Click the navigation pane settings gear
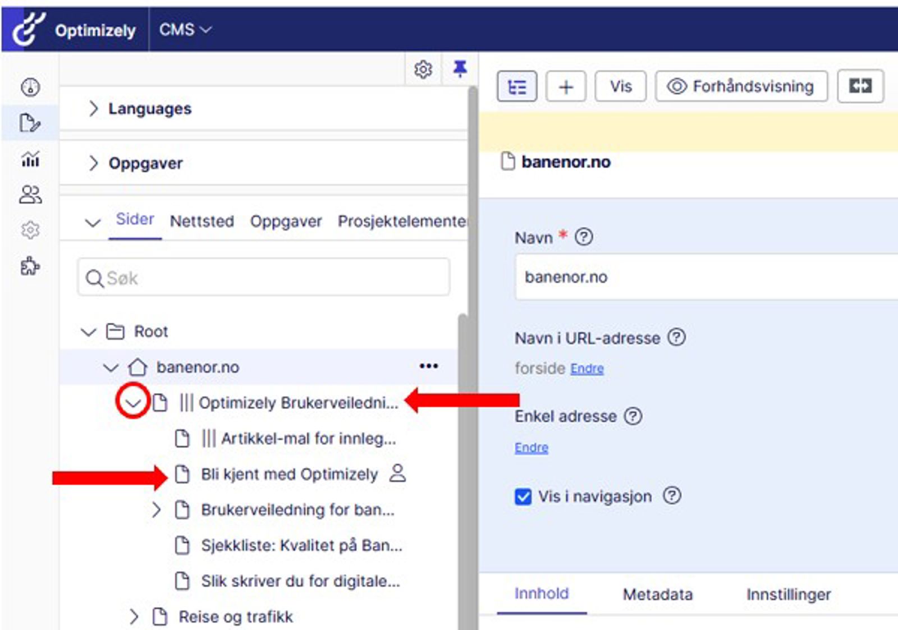This screenshot has height=630, width=898. (x=423, y=70)
